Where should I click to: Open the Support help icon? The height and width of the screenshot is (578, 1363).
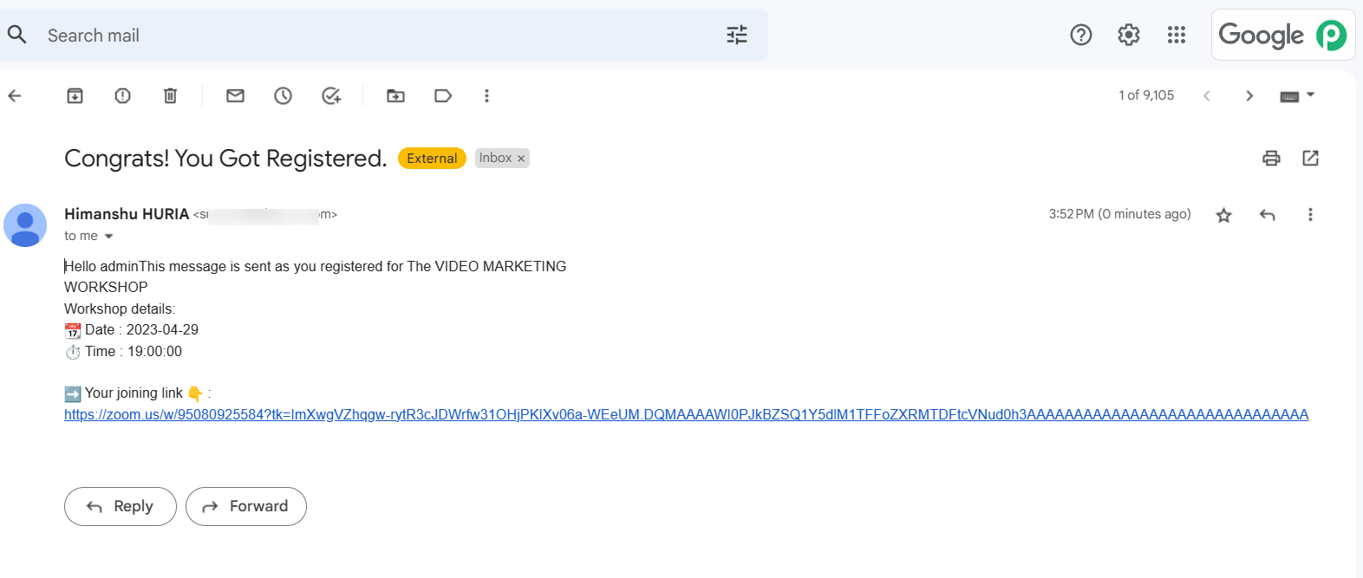click(1081, 35)
